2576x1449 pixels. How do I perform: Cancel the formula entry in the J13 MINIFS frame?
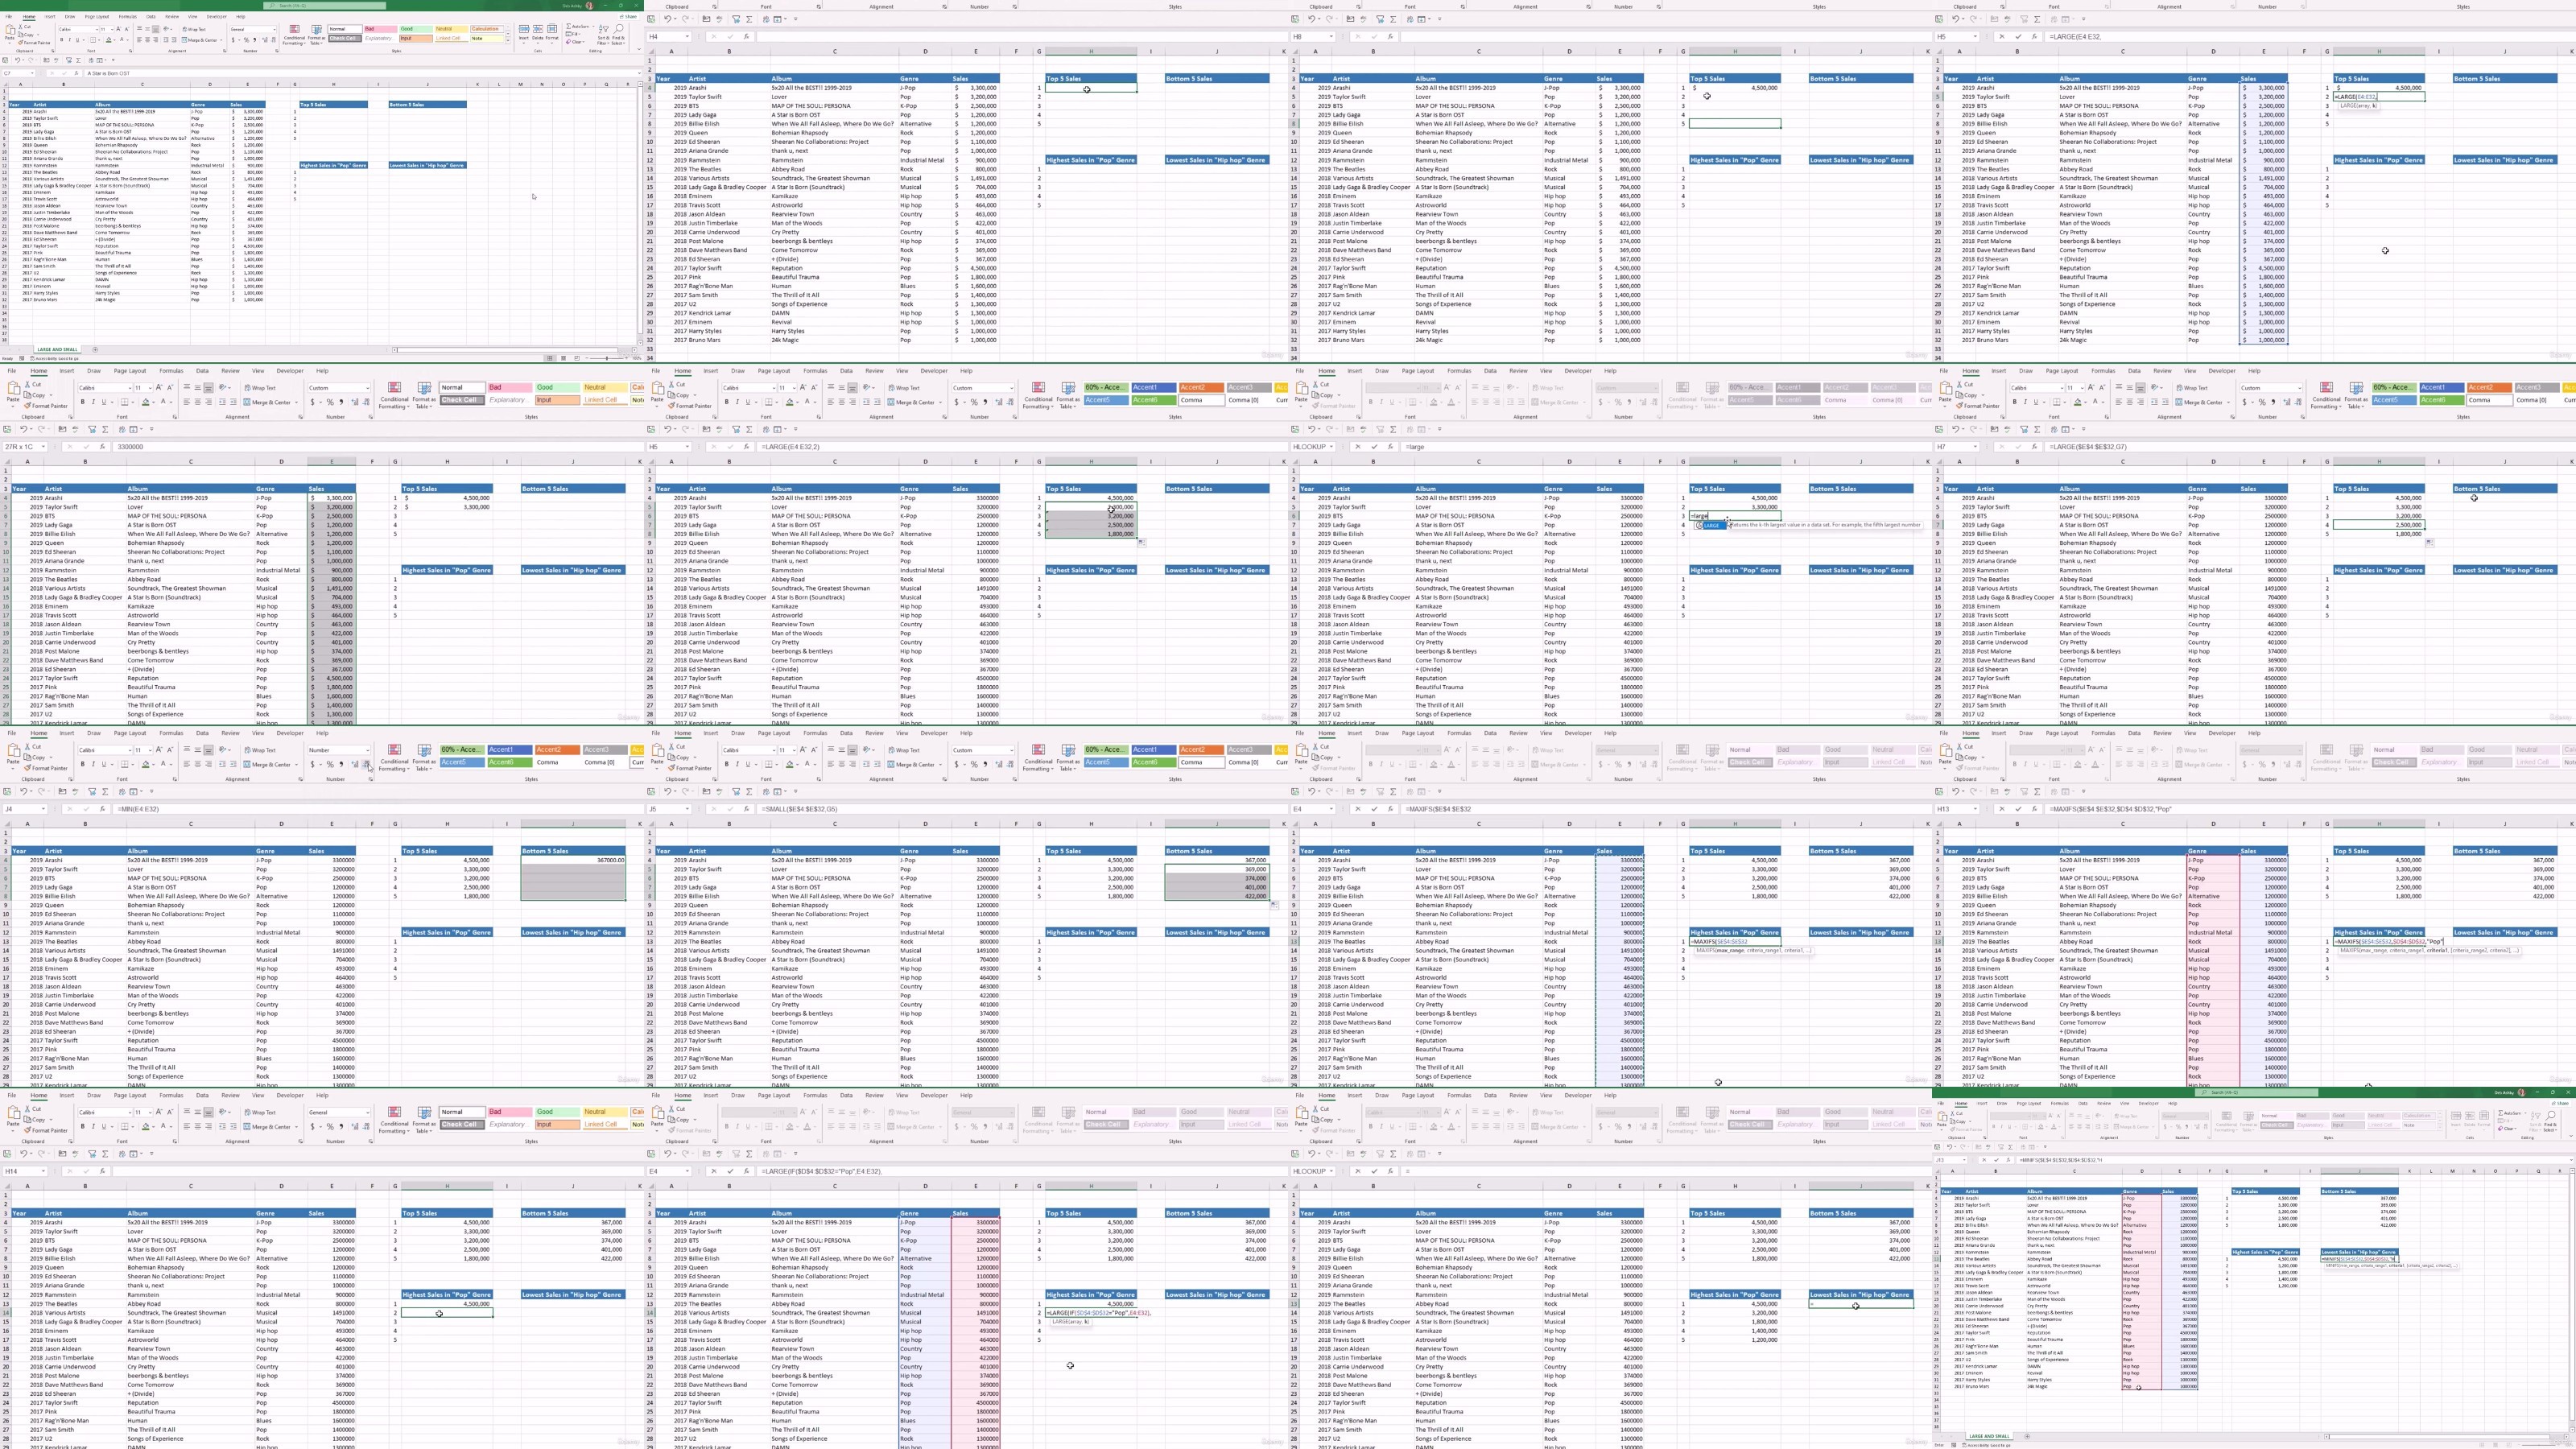[1984, 1160]
